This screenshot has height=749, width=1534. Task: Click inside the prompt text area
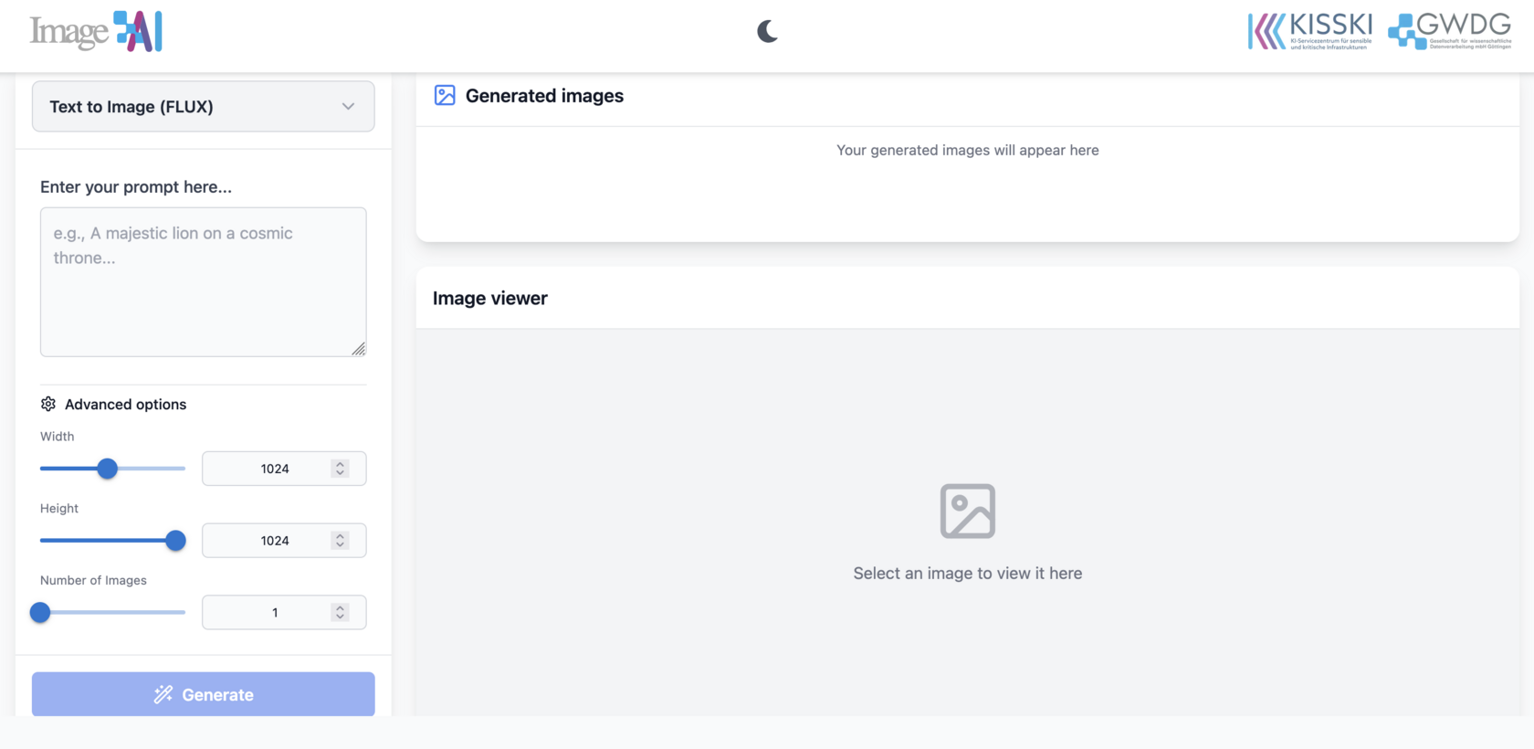click(x=203, y=281)
